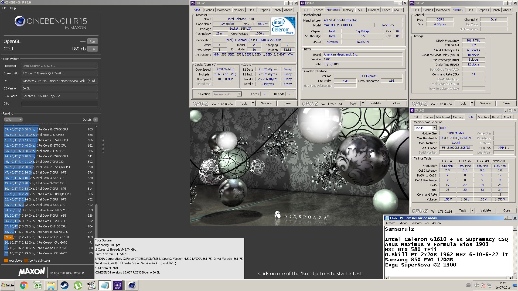Switch to Bench tab in Memory window
The width and height of the screenshot is (518, 291).
point(496,10)
